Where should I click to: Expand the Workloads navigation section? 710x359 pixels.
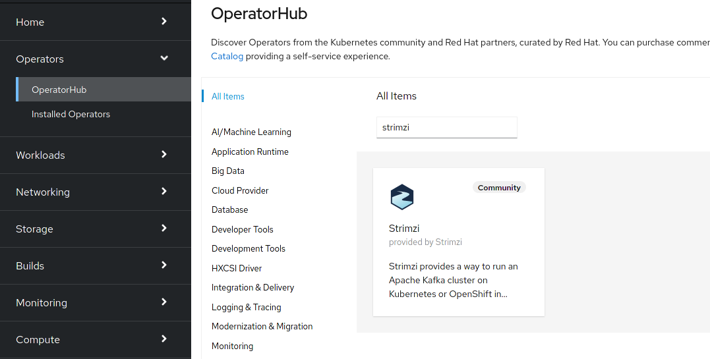tap(96, 155)
